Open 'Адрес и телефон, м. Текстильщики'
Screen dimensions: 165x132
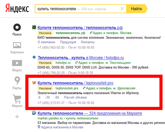pyautogui.click(x=103, y=63)
